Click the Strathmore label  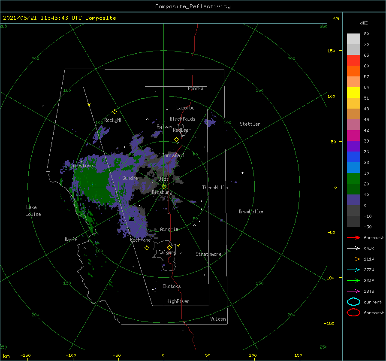pyautogui.click(x=208, y=254)
